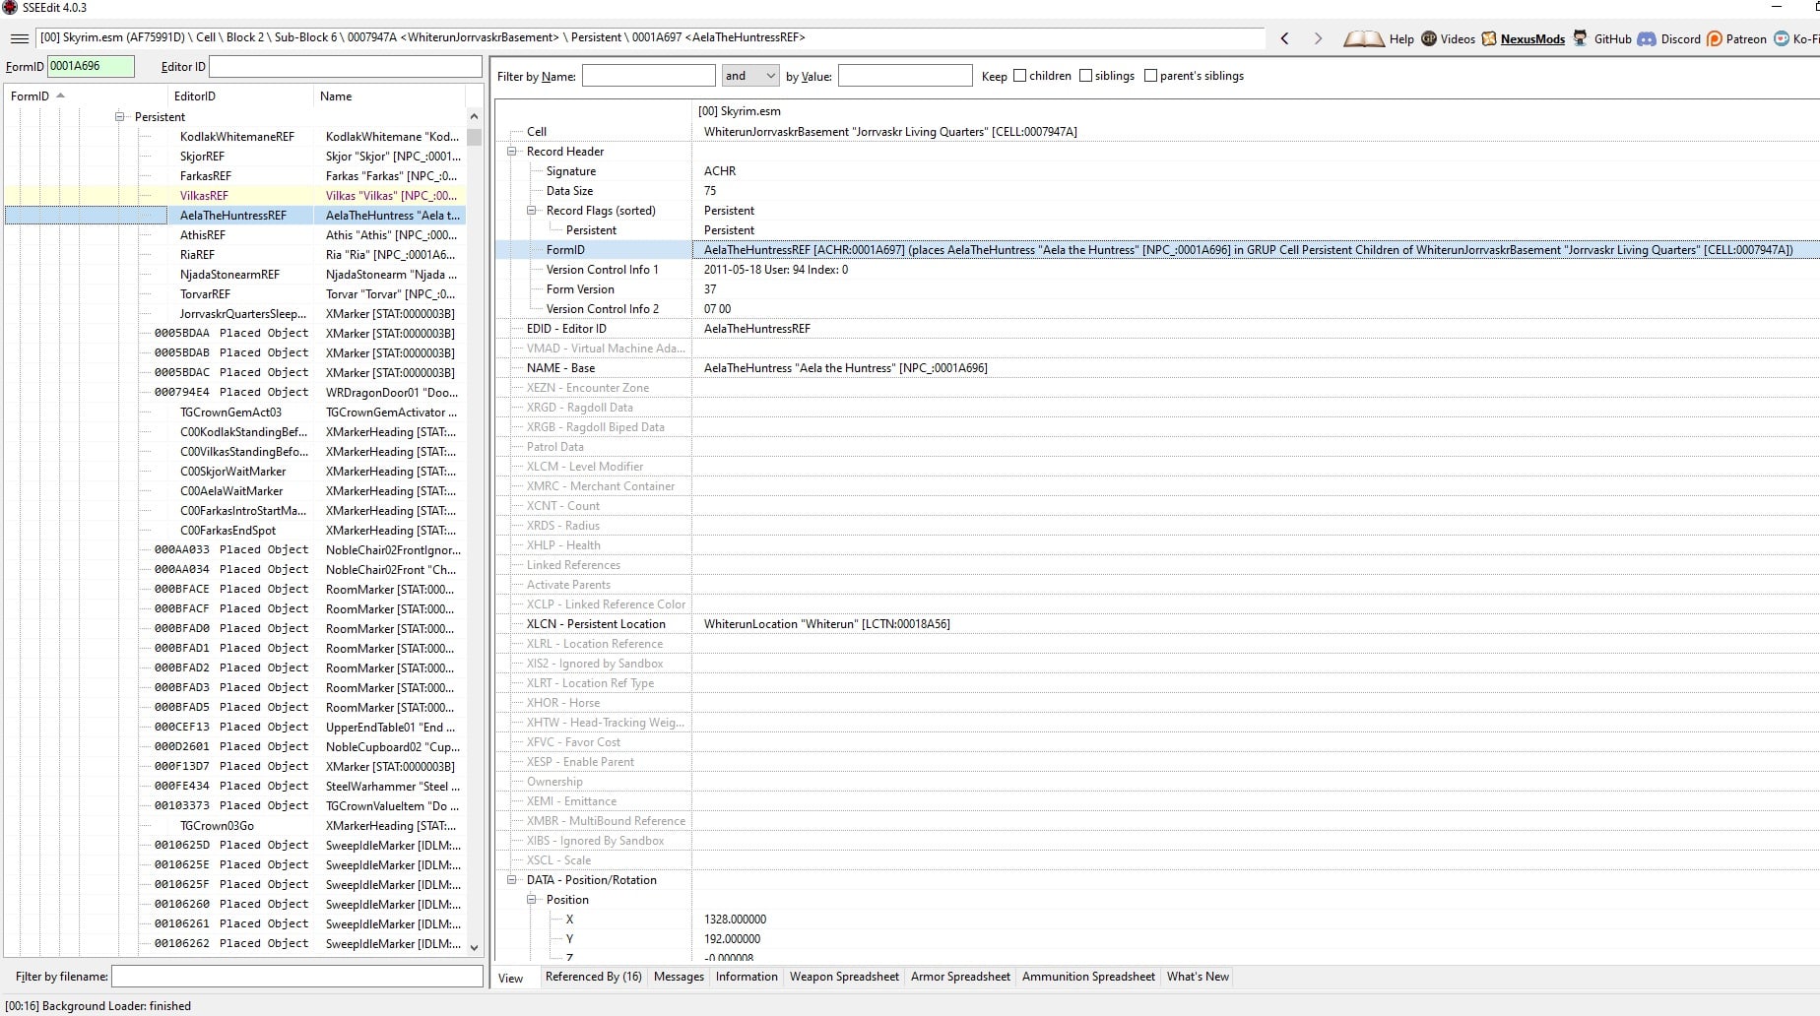
Task: Open the What's New tab
Action: click(x=1198, y=977)
